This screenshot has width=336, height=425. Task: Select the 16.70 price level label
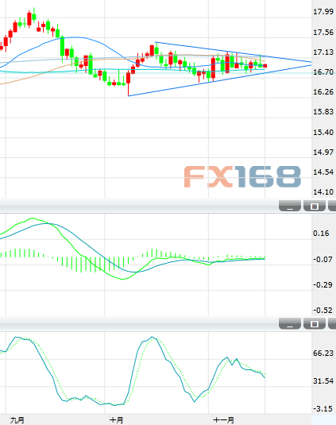click(x=323, y=72)
